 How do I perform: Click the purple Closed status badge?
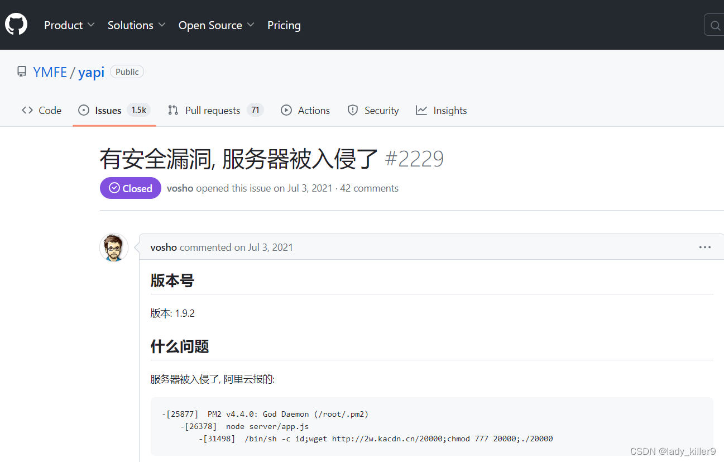[x=131, y=188]
